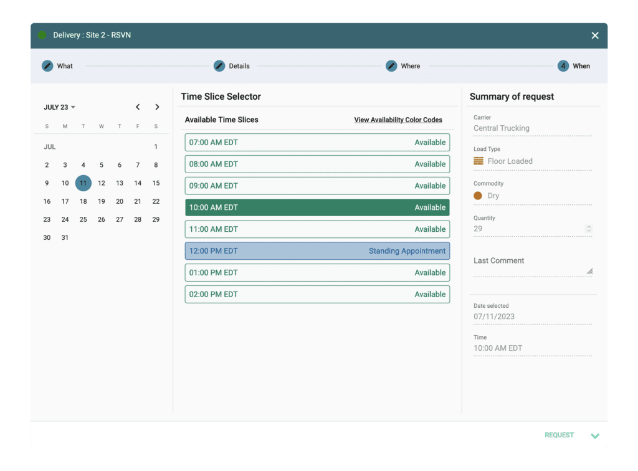The image size is (638, 471).
Task: Advance to next month with right arrow
Action: coord(157,107)
